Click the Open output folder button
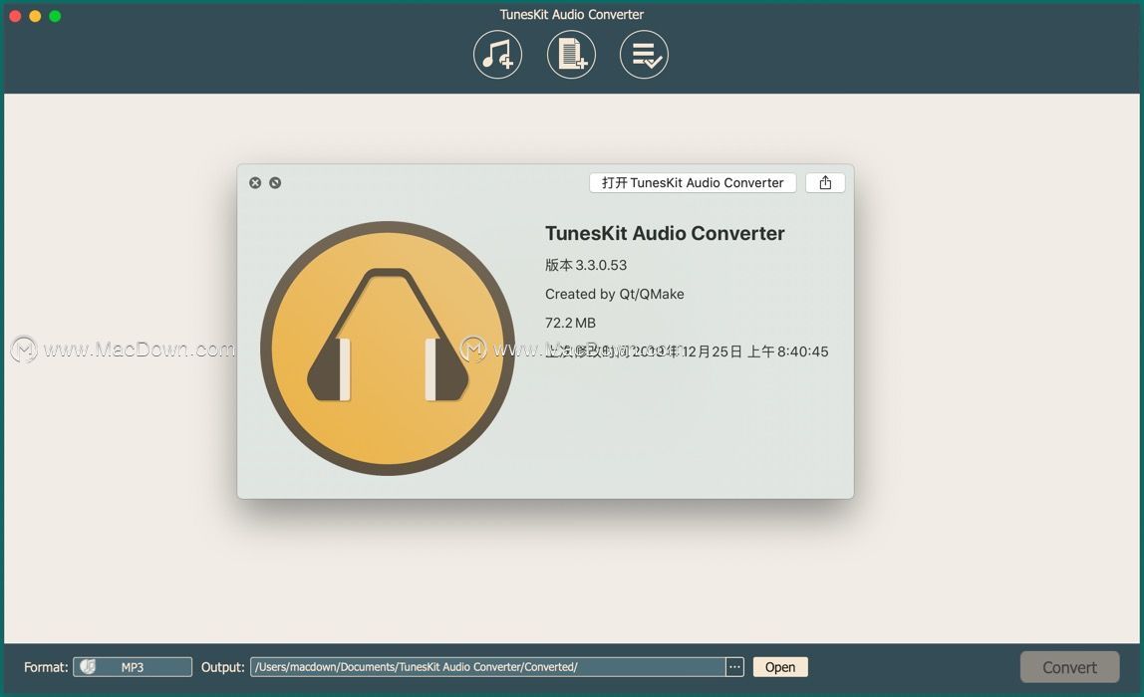Image resolution: width=1144 pixels, height=697 pixels. [x=780, y=667]
